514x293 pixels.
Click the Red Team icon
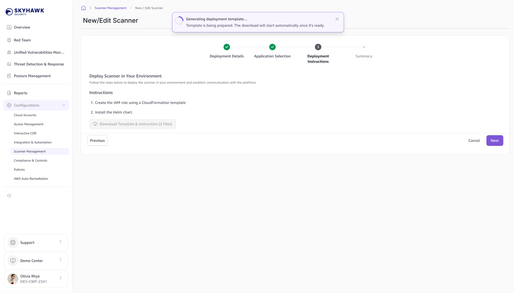9,40
